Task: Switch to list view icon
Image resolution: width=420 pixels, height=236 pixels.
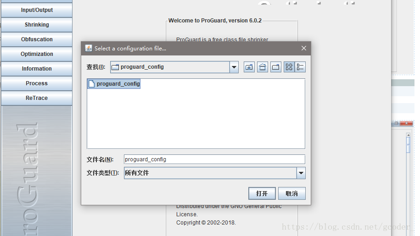Action: tap(289, 67)
